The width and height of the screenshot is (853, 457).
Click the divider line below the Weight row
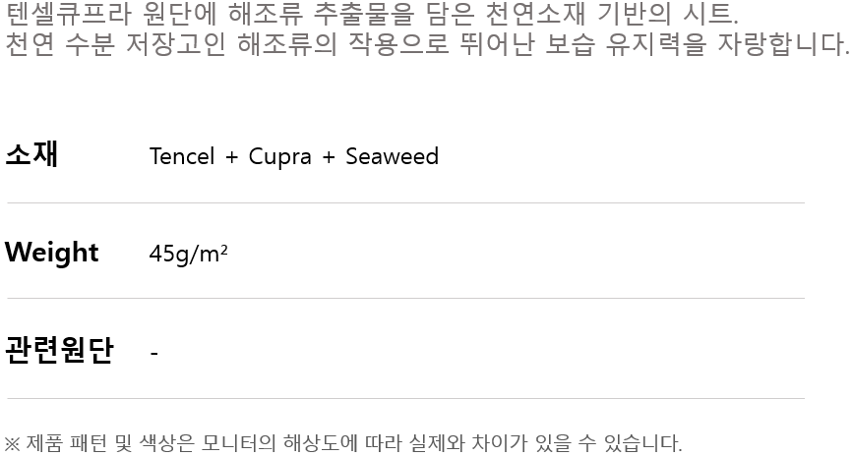click(x=405, y=299)
